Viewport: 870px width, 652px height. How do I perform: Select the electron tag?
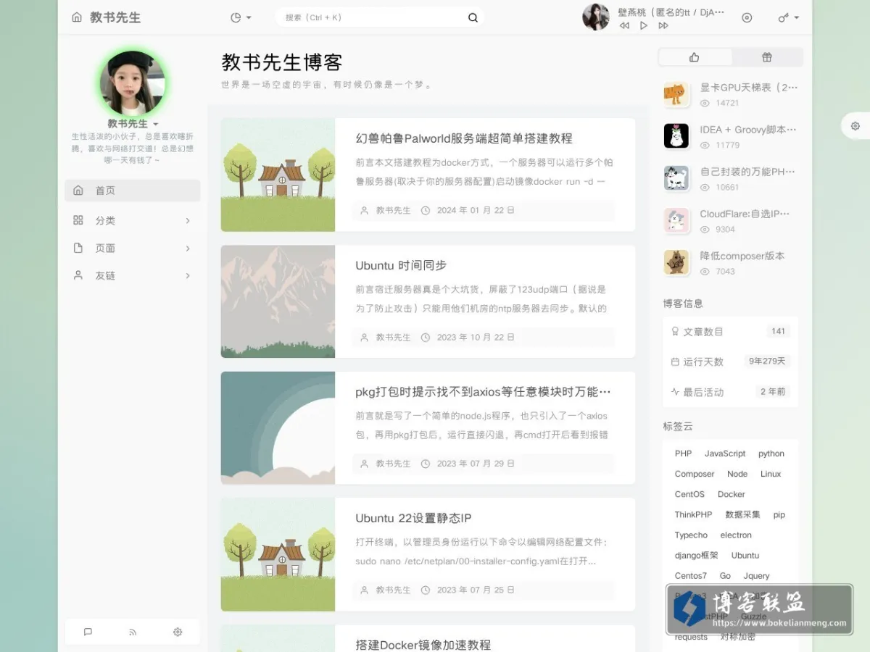[x=736, y=535]
